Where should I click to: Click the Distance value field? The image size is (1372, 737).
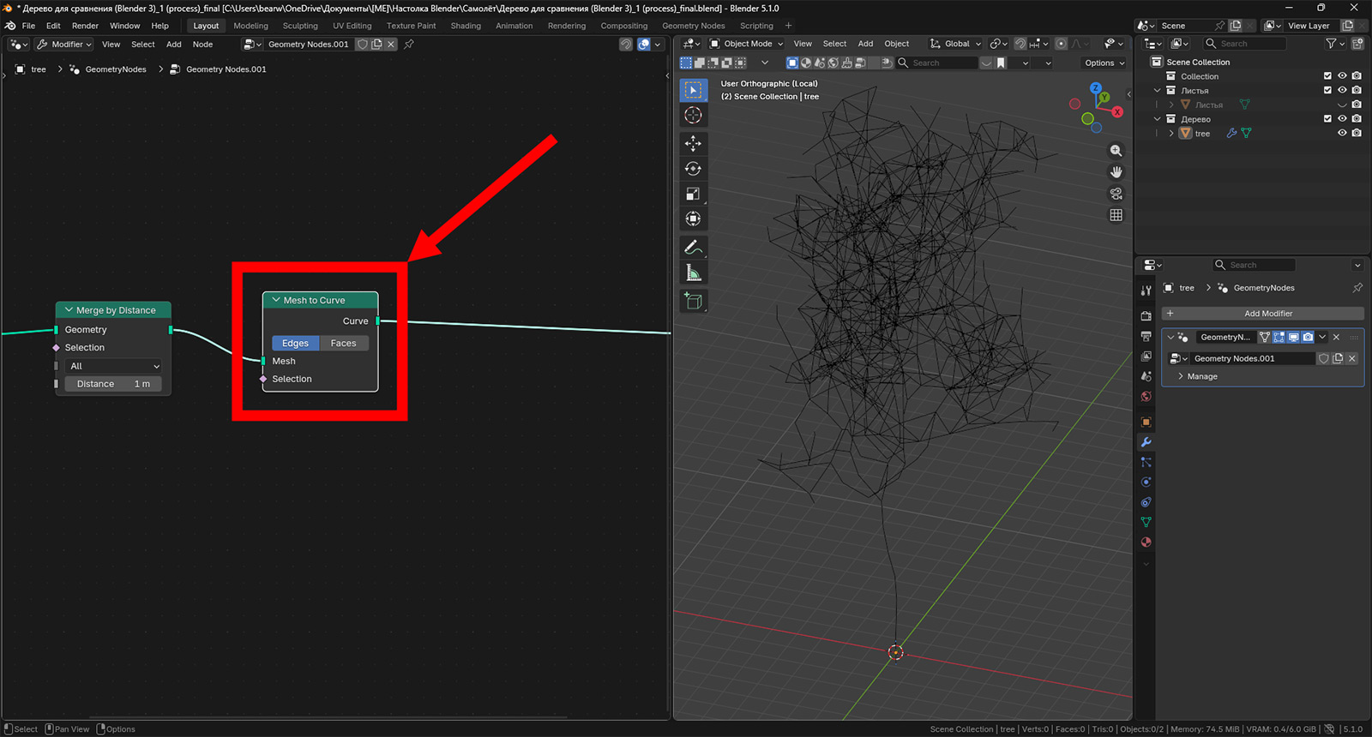click(x=113, y=384)
